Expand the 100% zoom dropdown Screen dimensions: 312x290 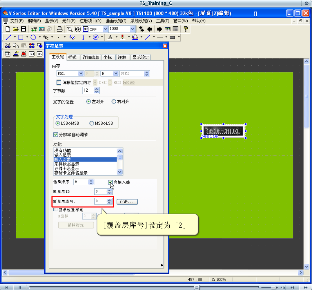[132, 29]
